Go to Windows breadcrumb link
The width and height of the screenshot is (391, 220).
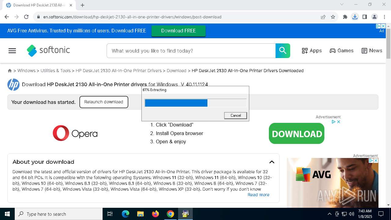coord(26,71)
